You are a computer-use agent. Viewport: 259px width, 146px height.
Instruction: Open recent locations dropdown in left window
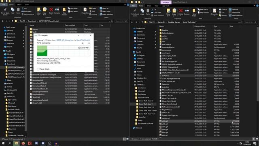(10, 21)
